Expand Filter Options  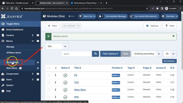point(110,54)
